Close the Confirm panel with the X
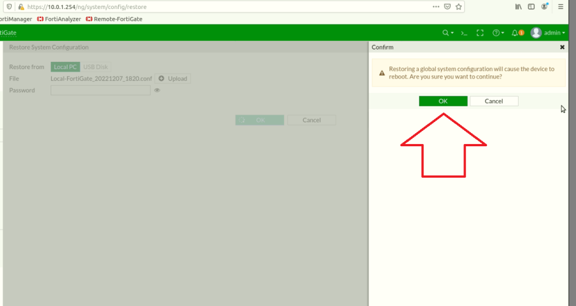Image resolution: width=576 pixels, height=306 pixels. click(x=562, y=48)
